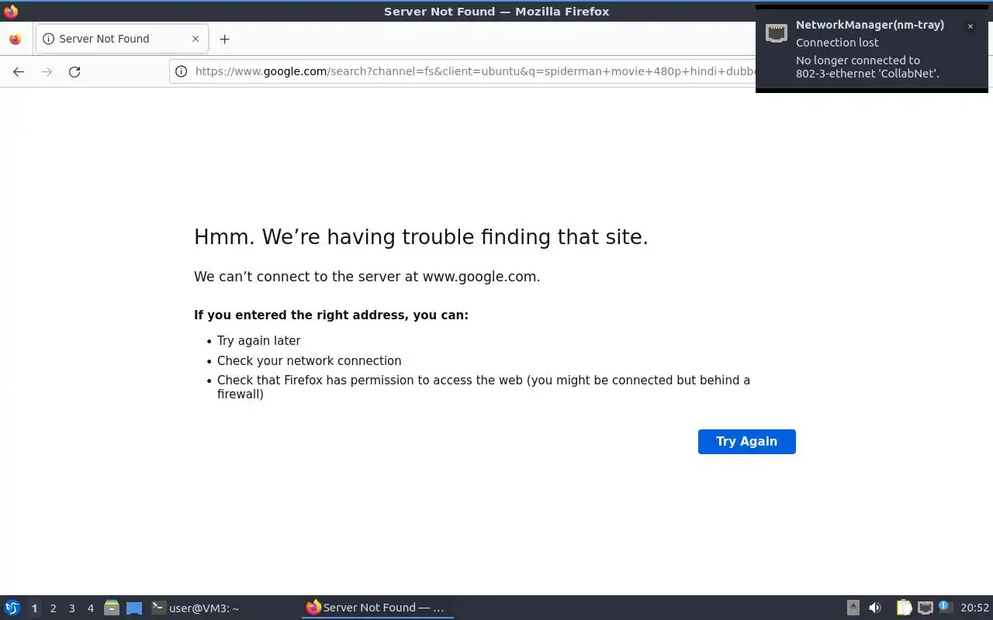Viewport: 993px width, 620px height.
Task: Open the update notifier tray icon
Action: pos(945,607)
